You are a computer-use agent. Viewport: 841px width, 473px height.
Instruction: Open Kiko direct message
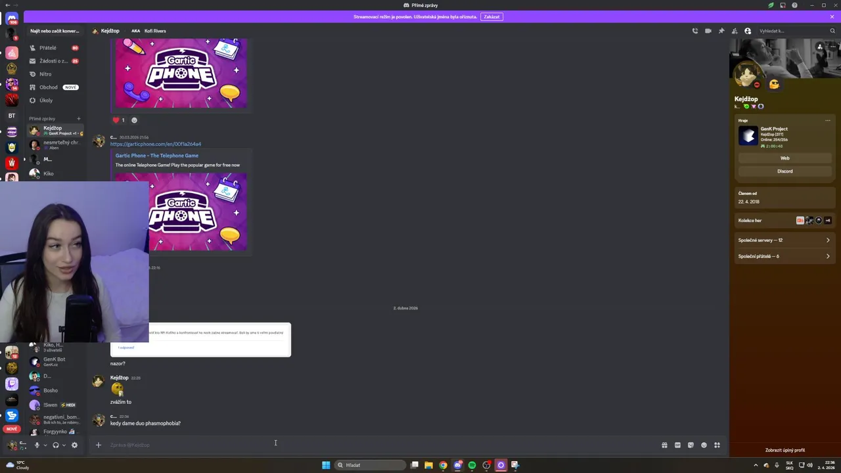coord(55,173)
